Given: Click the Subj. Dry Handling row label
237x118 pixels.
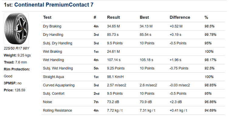Looking at the screenshot, I should [58, 43].
